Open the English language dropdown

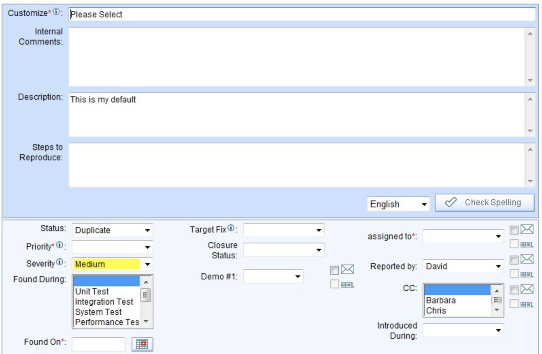(398, 204)
